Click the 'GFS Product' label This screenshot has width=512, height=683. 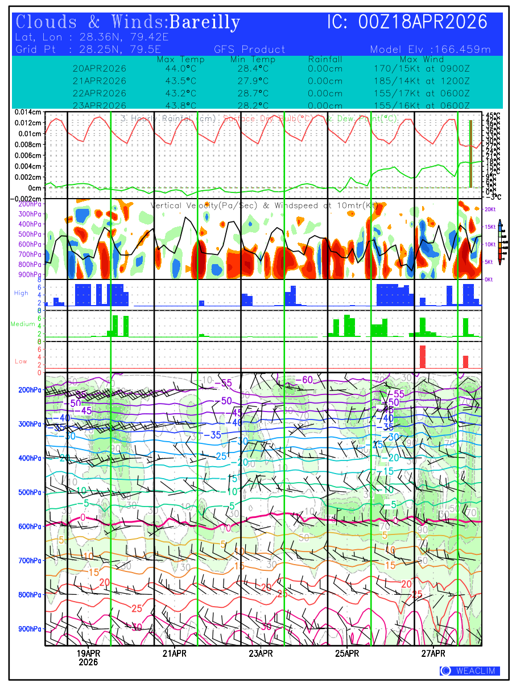coord(249,50)
